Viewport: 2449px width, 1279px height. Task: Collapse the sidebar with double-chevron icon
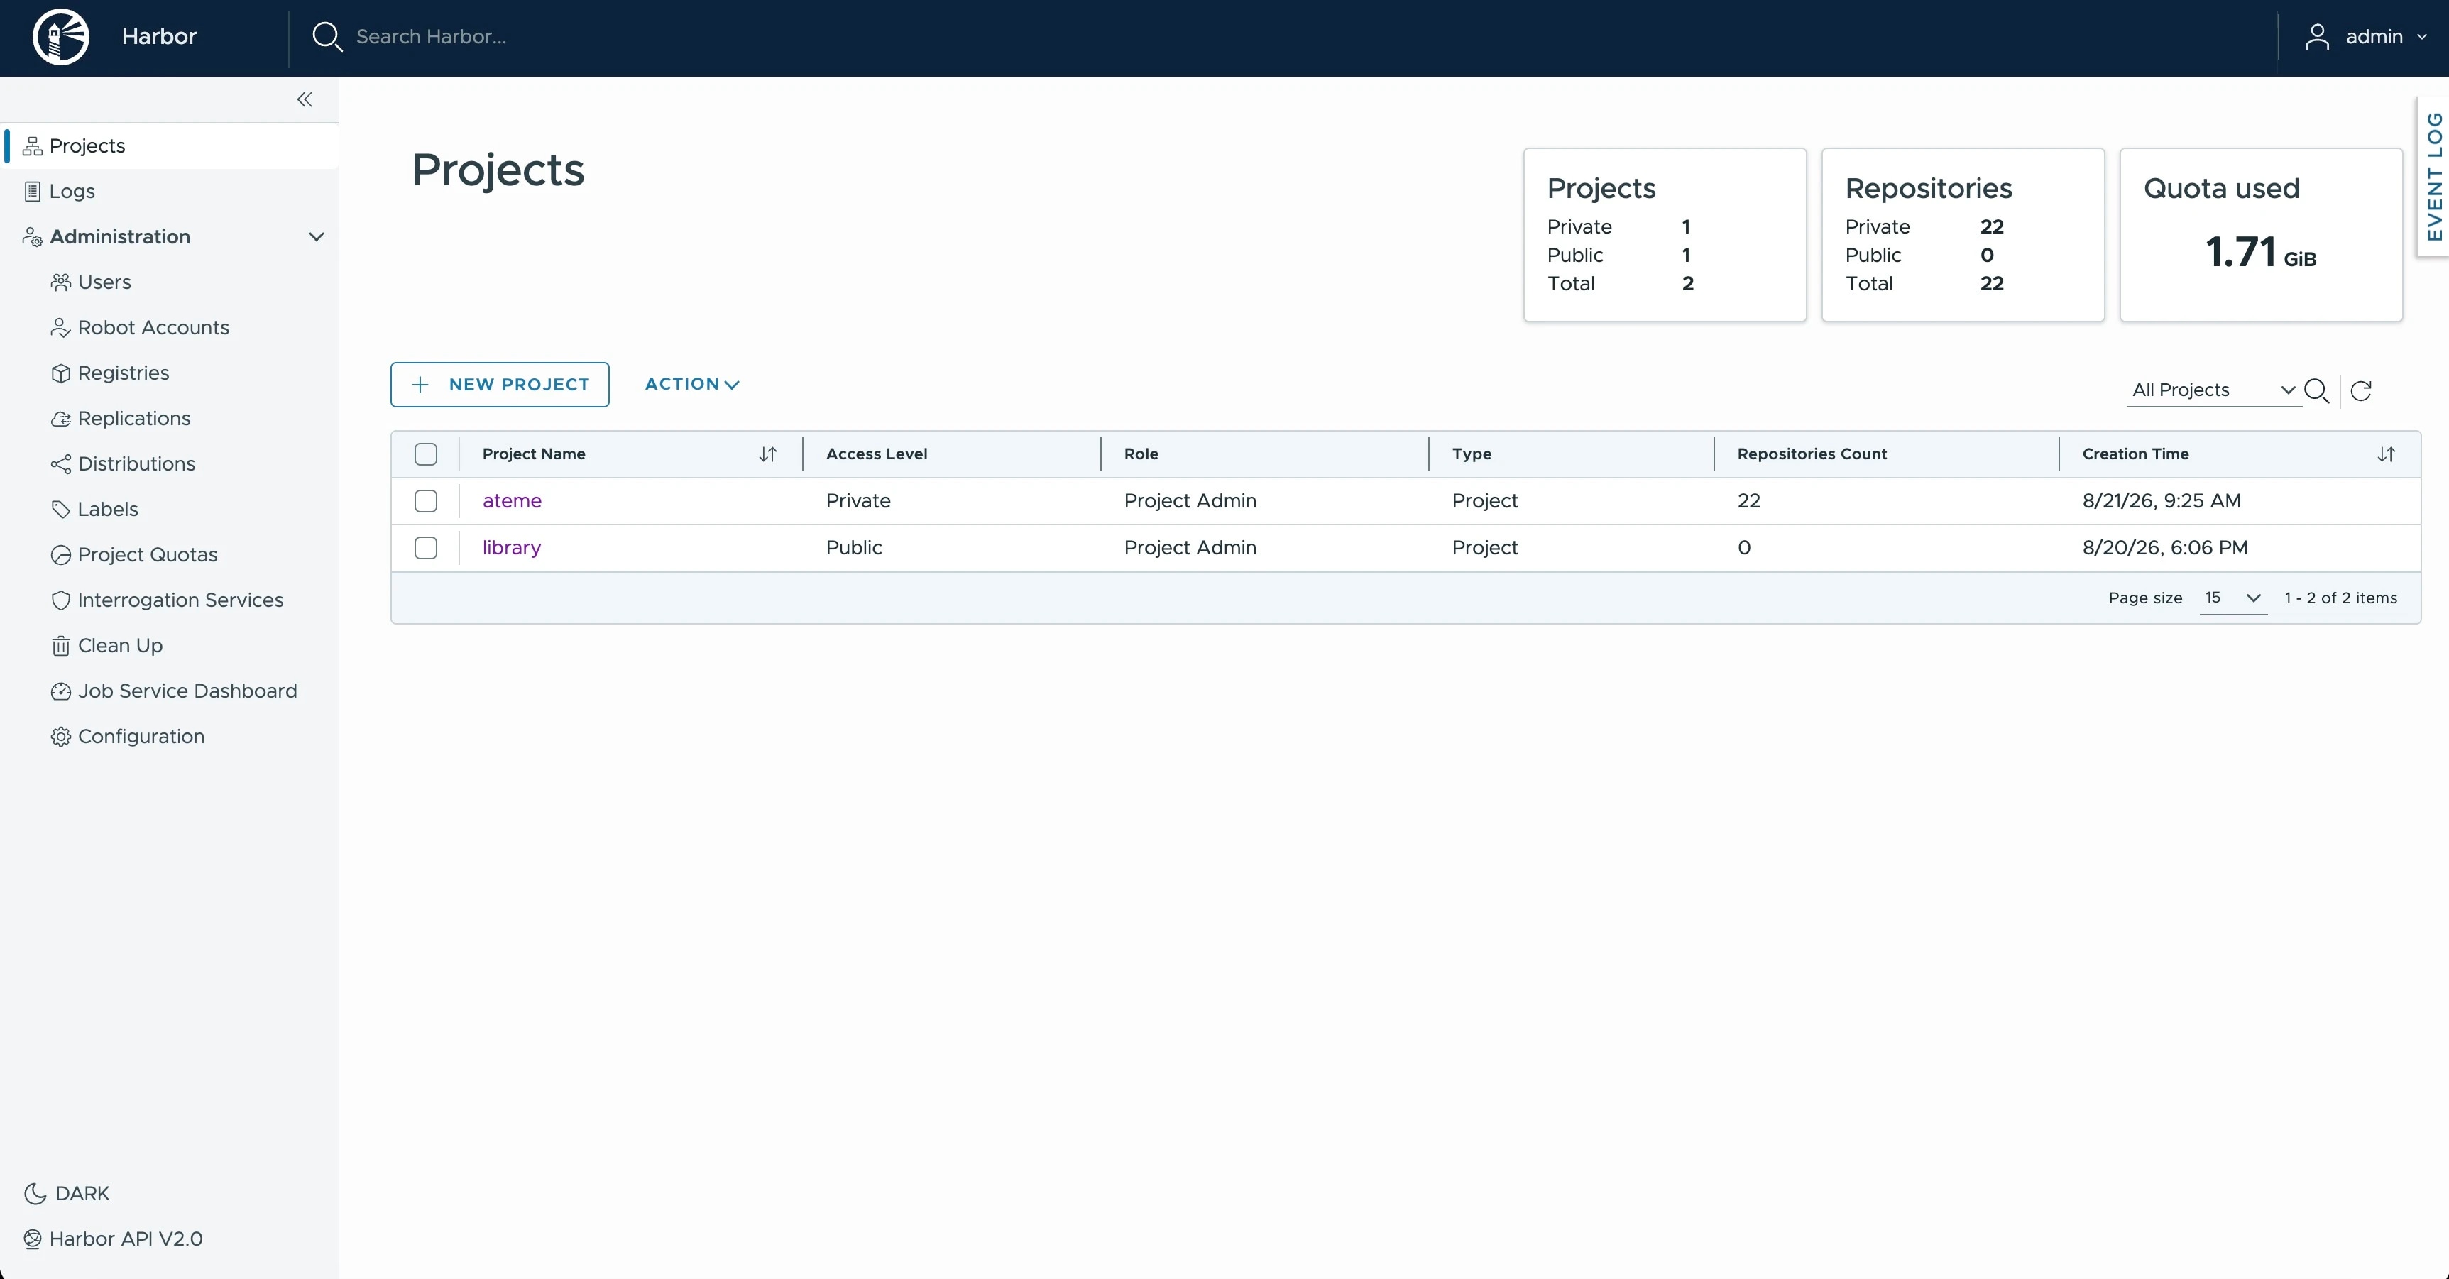pos(305,100)
